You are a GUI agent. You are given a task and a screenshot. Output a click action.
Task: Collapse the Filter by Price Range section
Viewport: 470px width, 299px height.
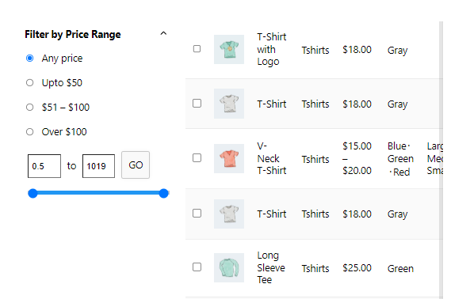(163, 33)
